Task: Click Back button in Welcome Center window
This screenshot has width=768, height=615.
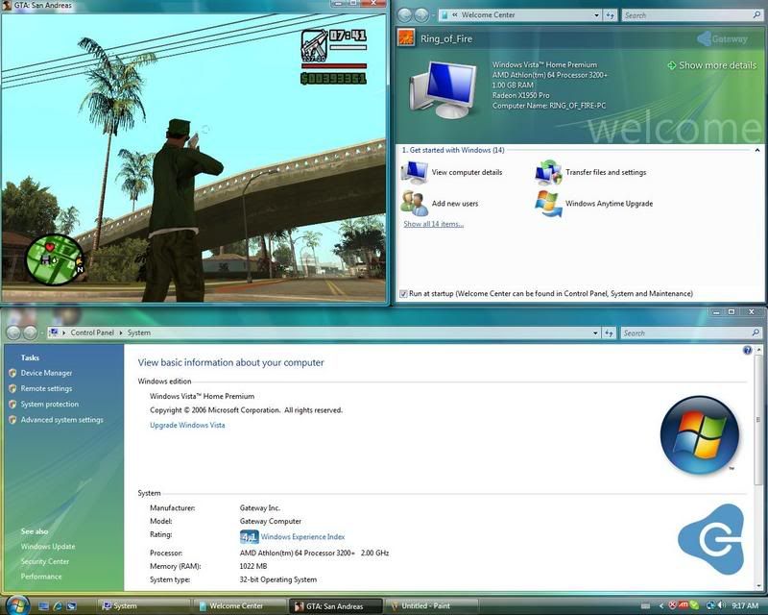Action: (404, 15)
